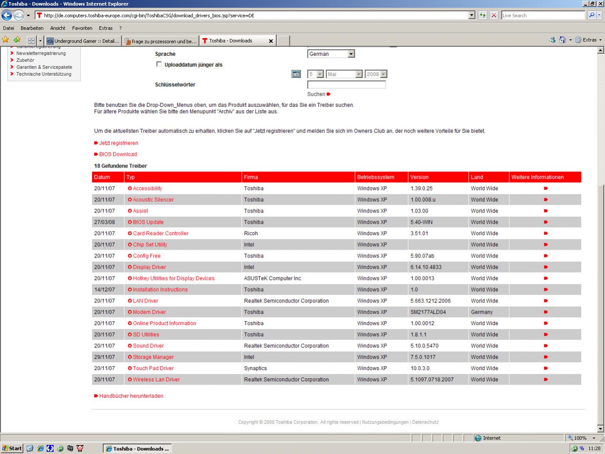The height and width of the screenshot is (454, 605).
Task: Stop loading with the red X icon
Action: click(494, 16)
